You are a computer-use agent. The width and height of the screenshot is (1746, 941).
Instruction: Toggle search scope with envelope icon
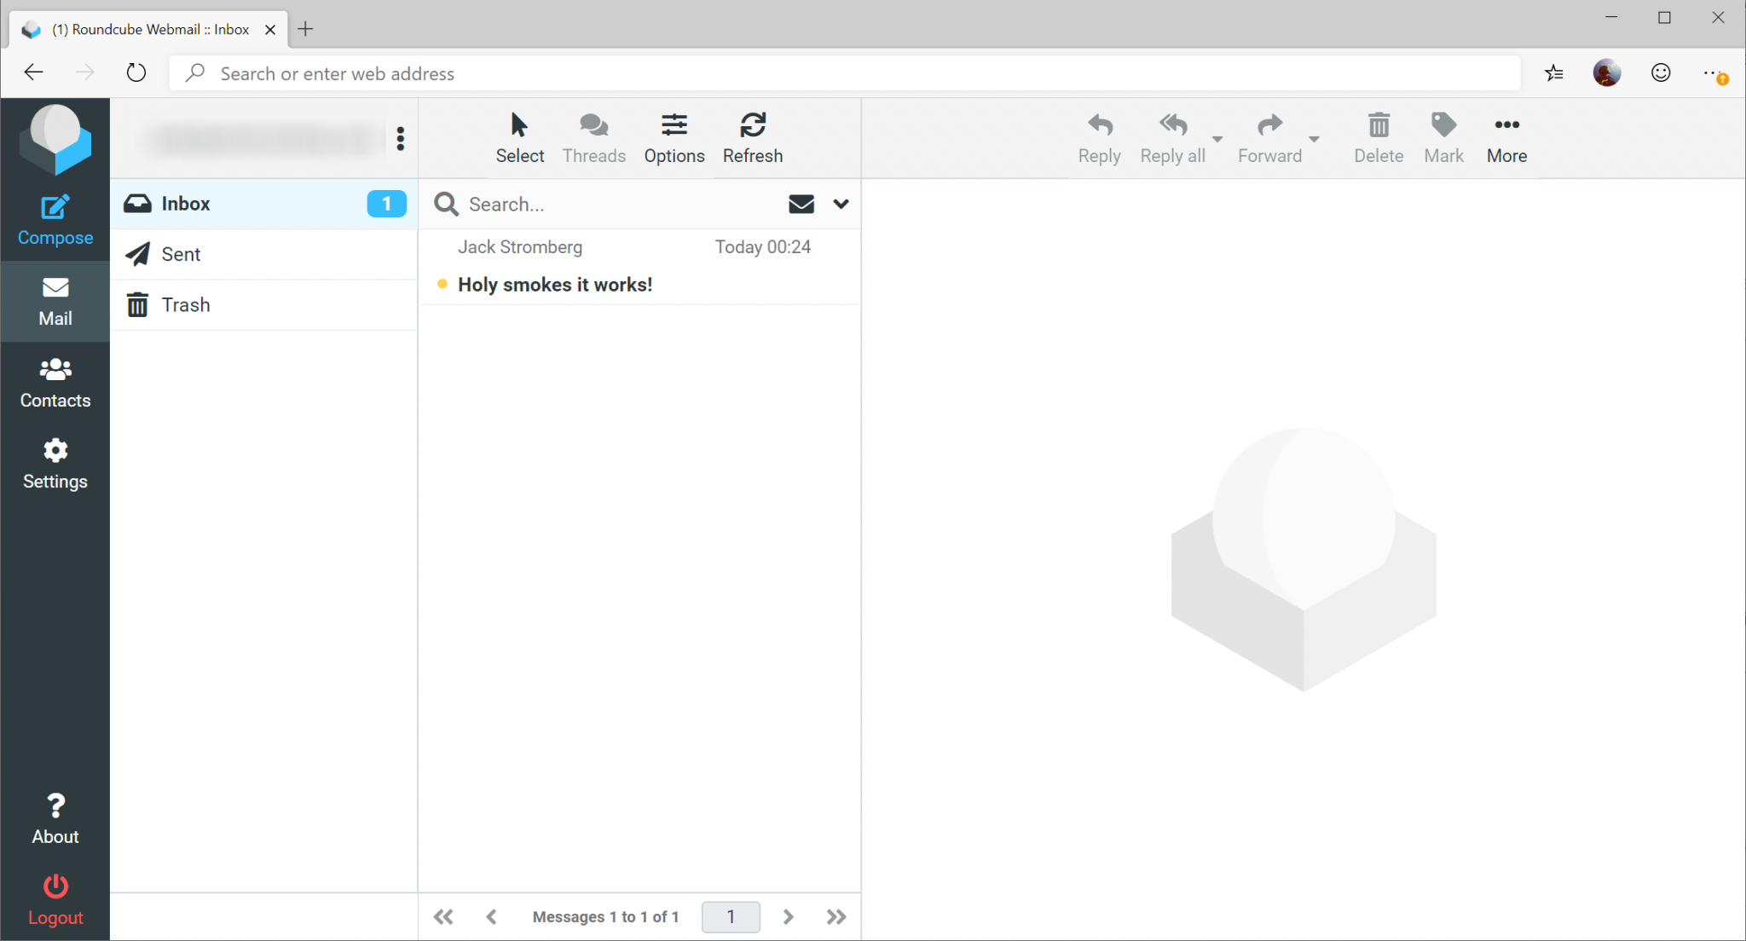tap(800, 204)
